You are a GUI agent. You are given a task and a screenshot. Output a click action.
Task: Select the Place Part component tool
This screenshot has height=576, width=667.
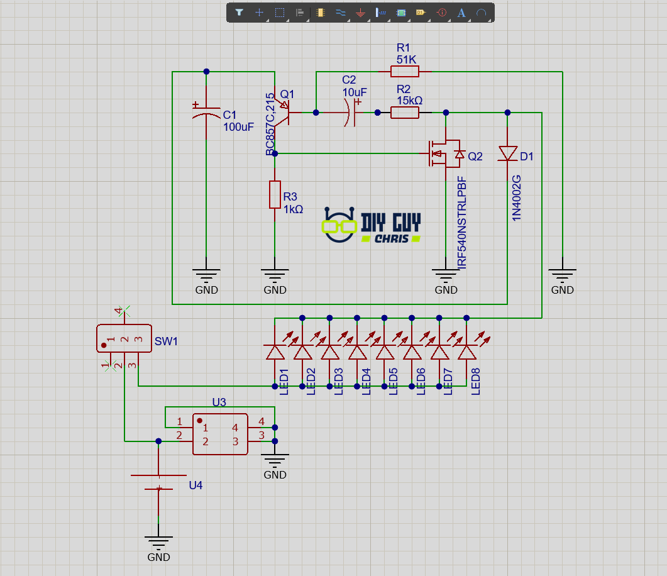[321, 13]
